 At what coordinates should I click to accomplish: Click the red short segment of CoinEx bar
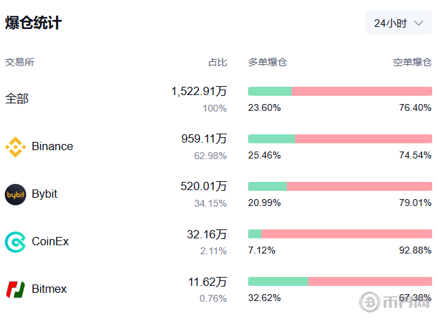coord(347,234)
